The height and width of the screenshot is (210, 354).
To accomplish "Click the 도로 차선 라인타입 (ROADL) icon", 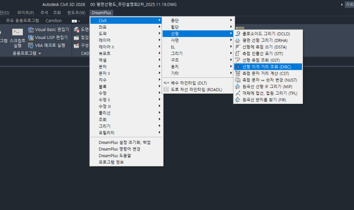I will (166, 89).
